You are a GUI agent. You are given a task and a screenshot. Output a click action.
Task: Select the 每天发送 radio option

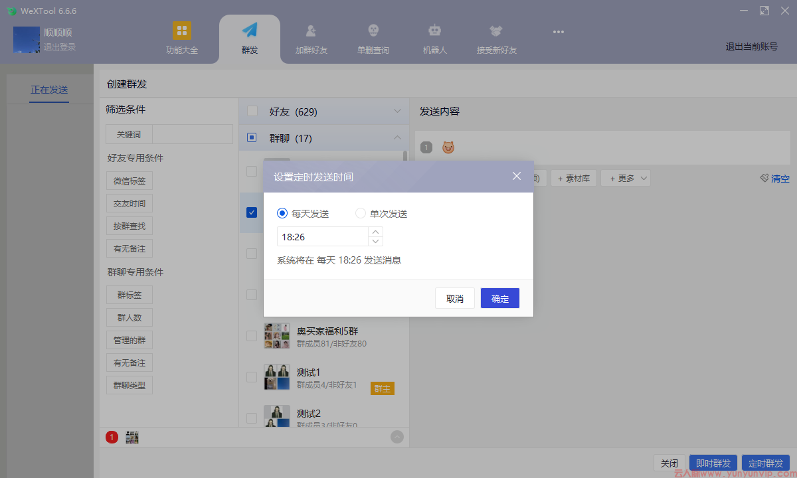click(282, 213)
